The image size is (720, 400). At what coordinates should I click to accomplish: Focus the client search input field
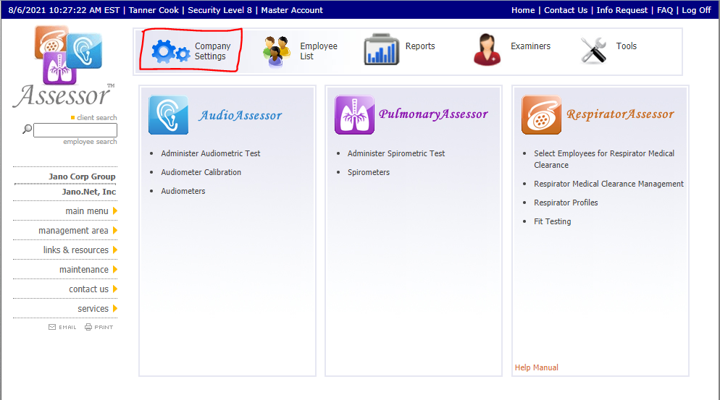coord(75,130)
